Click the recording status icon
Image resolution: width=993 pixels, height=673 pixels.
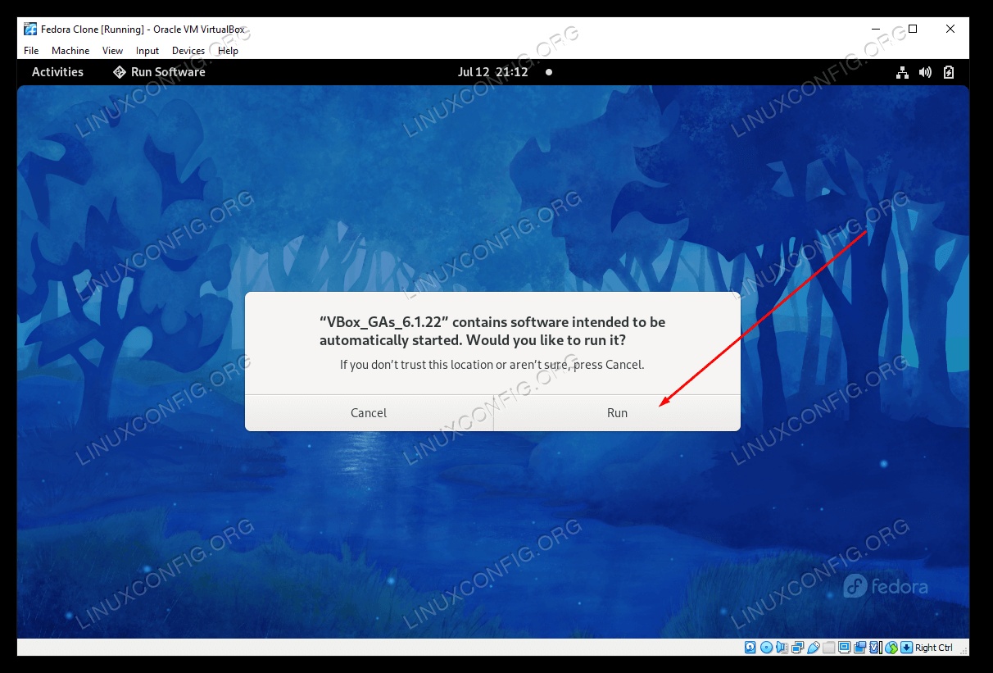[x=859, y=648]
